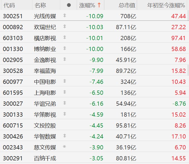Click the -3.05 change value
Screen dimensions: 189x164
coord(96,158)
